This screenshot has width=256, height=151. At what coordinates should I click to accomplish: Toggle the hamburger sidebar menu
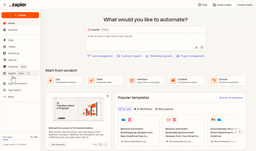[4, 5]
